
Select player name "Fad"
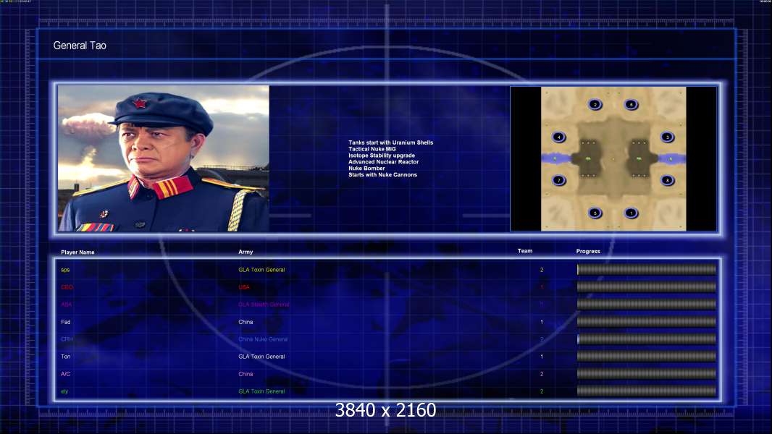pos(66,322)
